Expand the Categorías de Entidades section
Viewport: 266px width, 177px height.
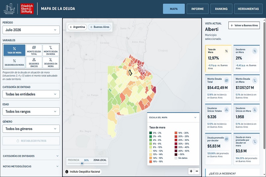click(31, 156)
